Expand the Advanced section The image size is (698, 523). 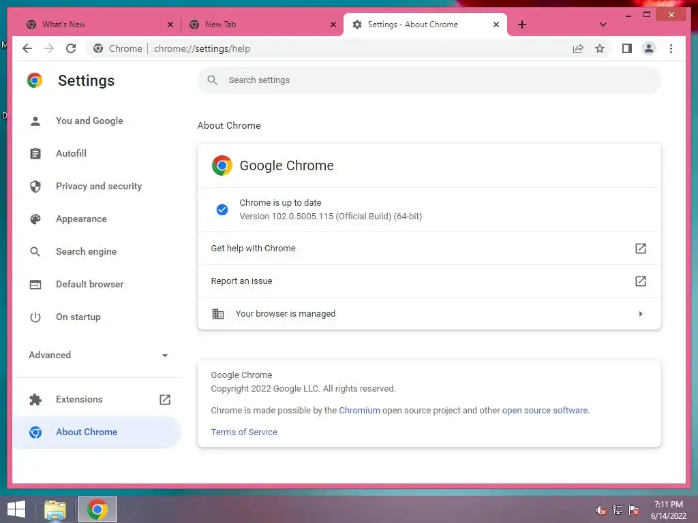[97, 355]
